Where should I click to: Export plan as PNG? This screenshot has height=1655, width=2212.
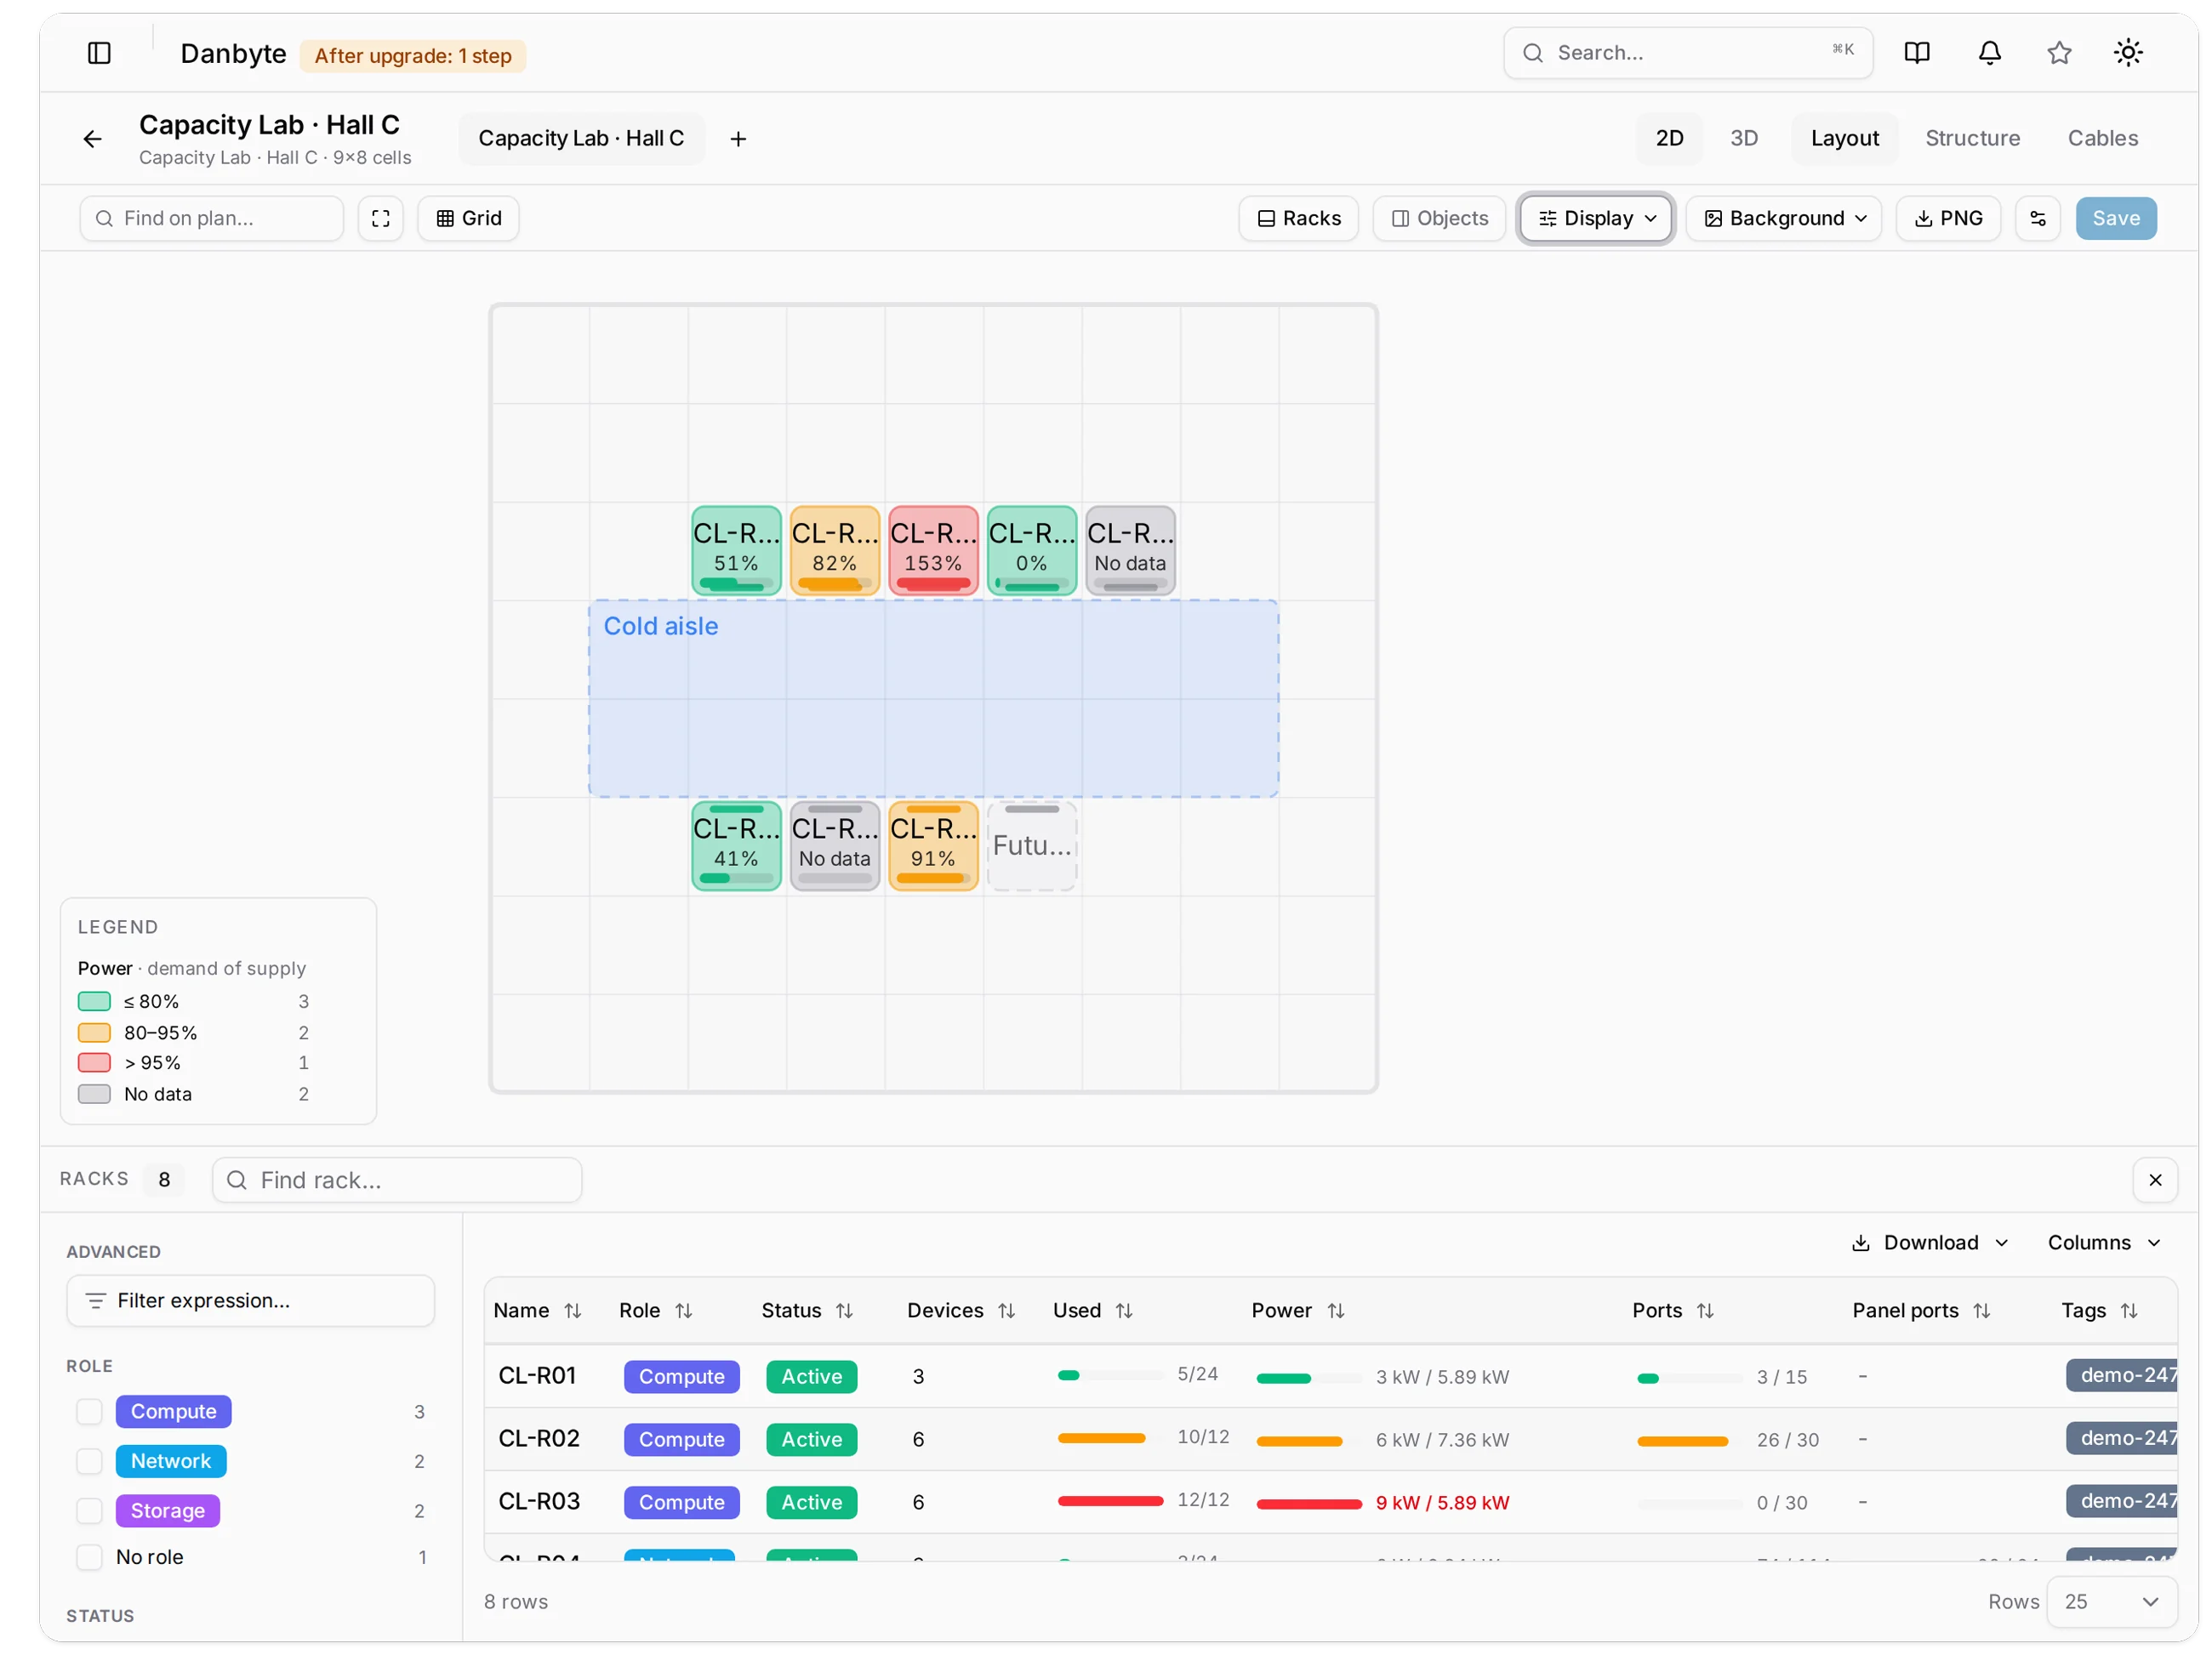click(1947, 218)
